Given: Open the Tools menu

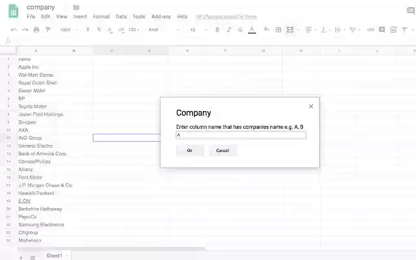Looking at the screenshot, I should 139,16.
